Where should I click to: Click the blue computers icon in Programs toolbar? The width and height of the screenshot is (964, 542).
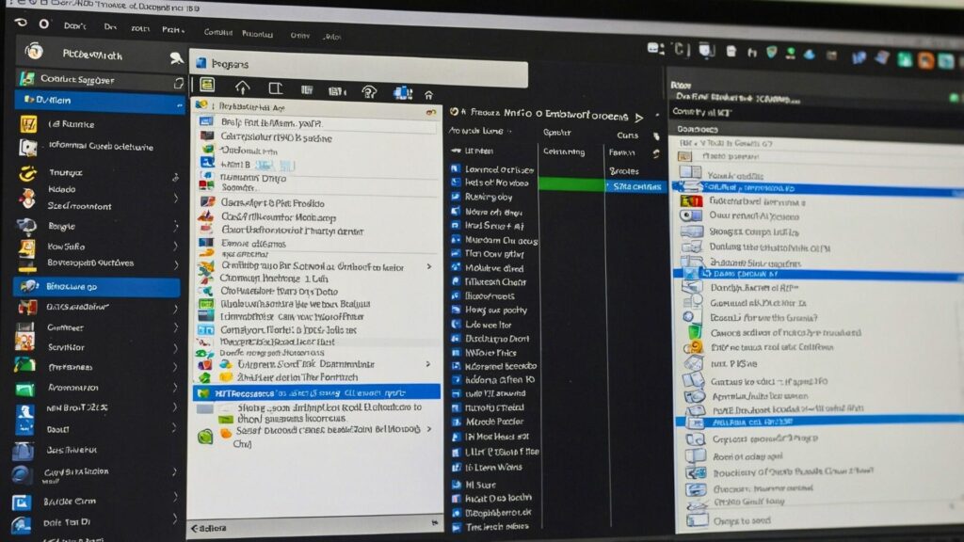pyautogui.click(x=403, y=93)
